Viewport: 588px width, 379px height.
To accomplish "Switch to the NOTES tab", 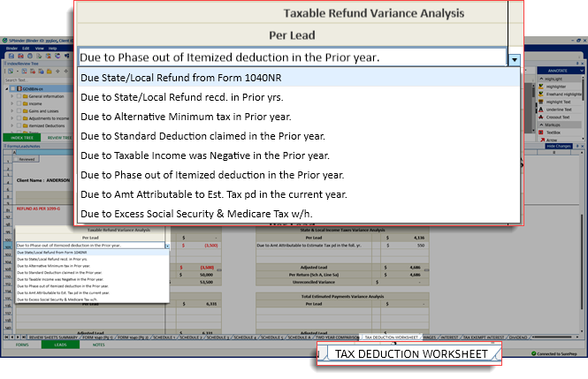I will click(99, 345).
